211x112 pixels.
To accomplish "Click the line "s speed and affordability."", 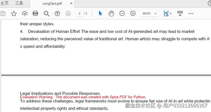I will tap(43, 47).
